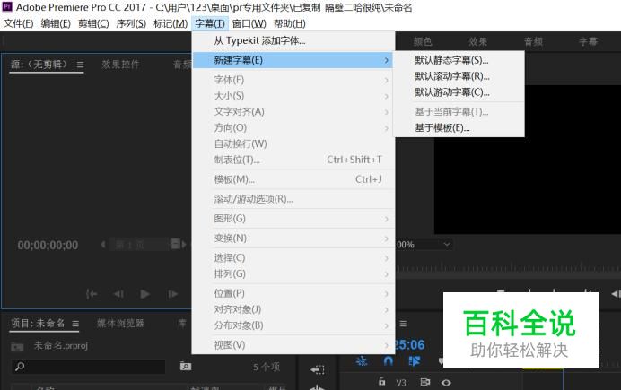Open the 标记(M) menu

click(171, 23)
